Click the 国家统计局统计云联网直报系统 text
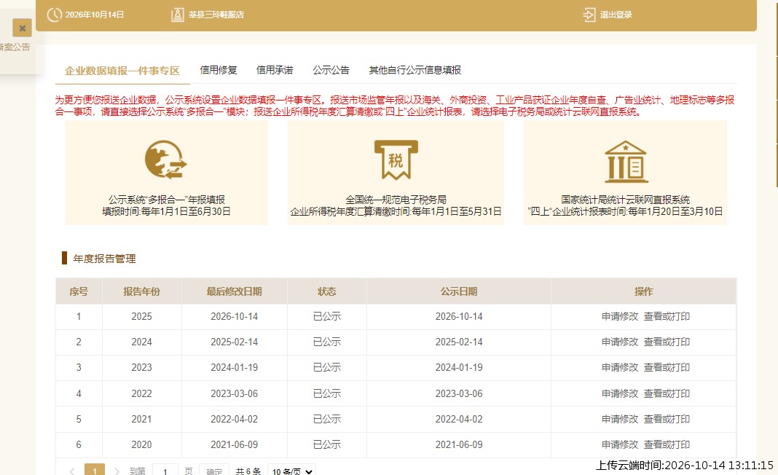 (x=625, y=200)
